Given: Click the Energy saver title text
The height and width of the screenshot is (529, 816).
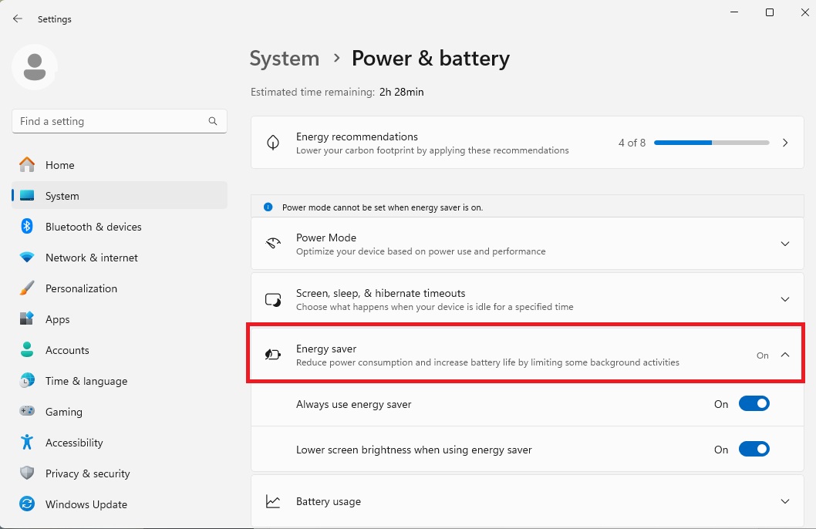Looking at the screenshot, I should coord(326,349).
